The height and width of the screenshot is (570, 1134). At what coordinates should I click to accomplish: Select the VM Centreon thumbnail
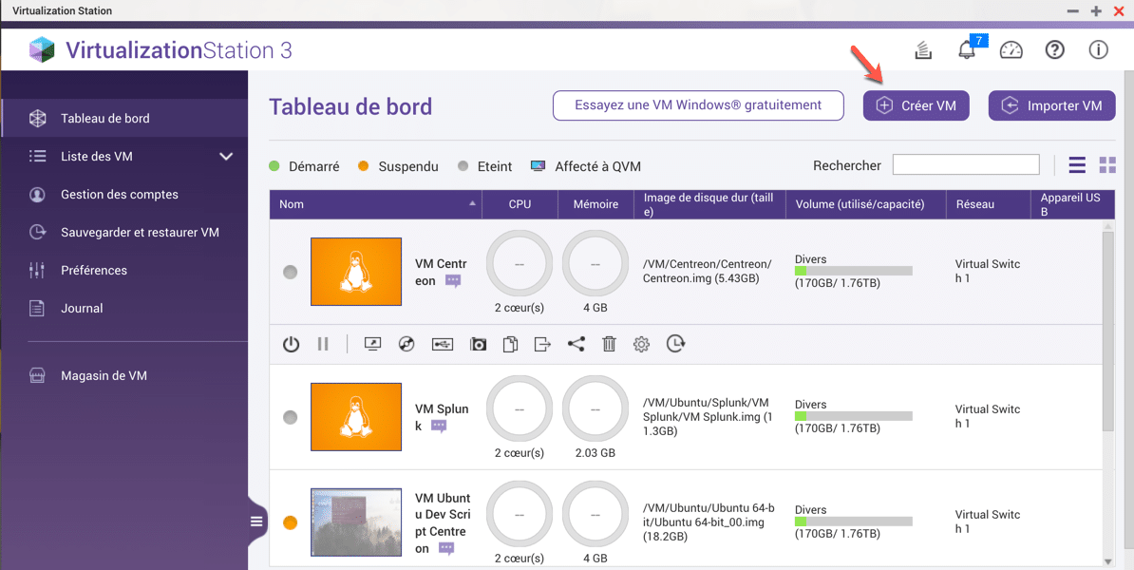356,272
